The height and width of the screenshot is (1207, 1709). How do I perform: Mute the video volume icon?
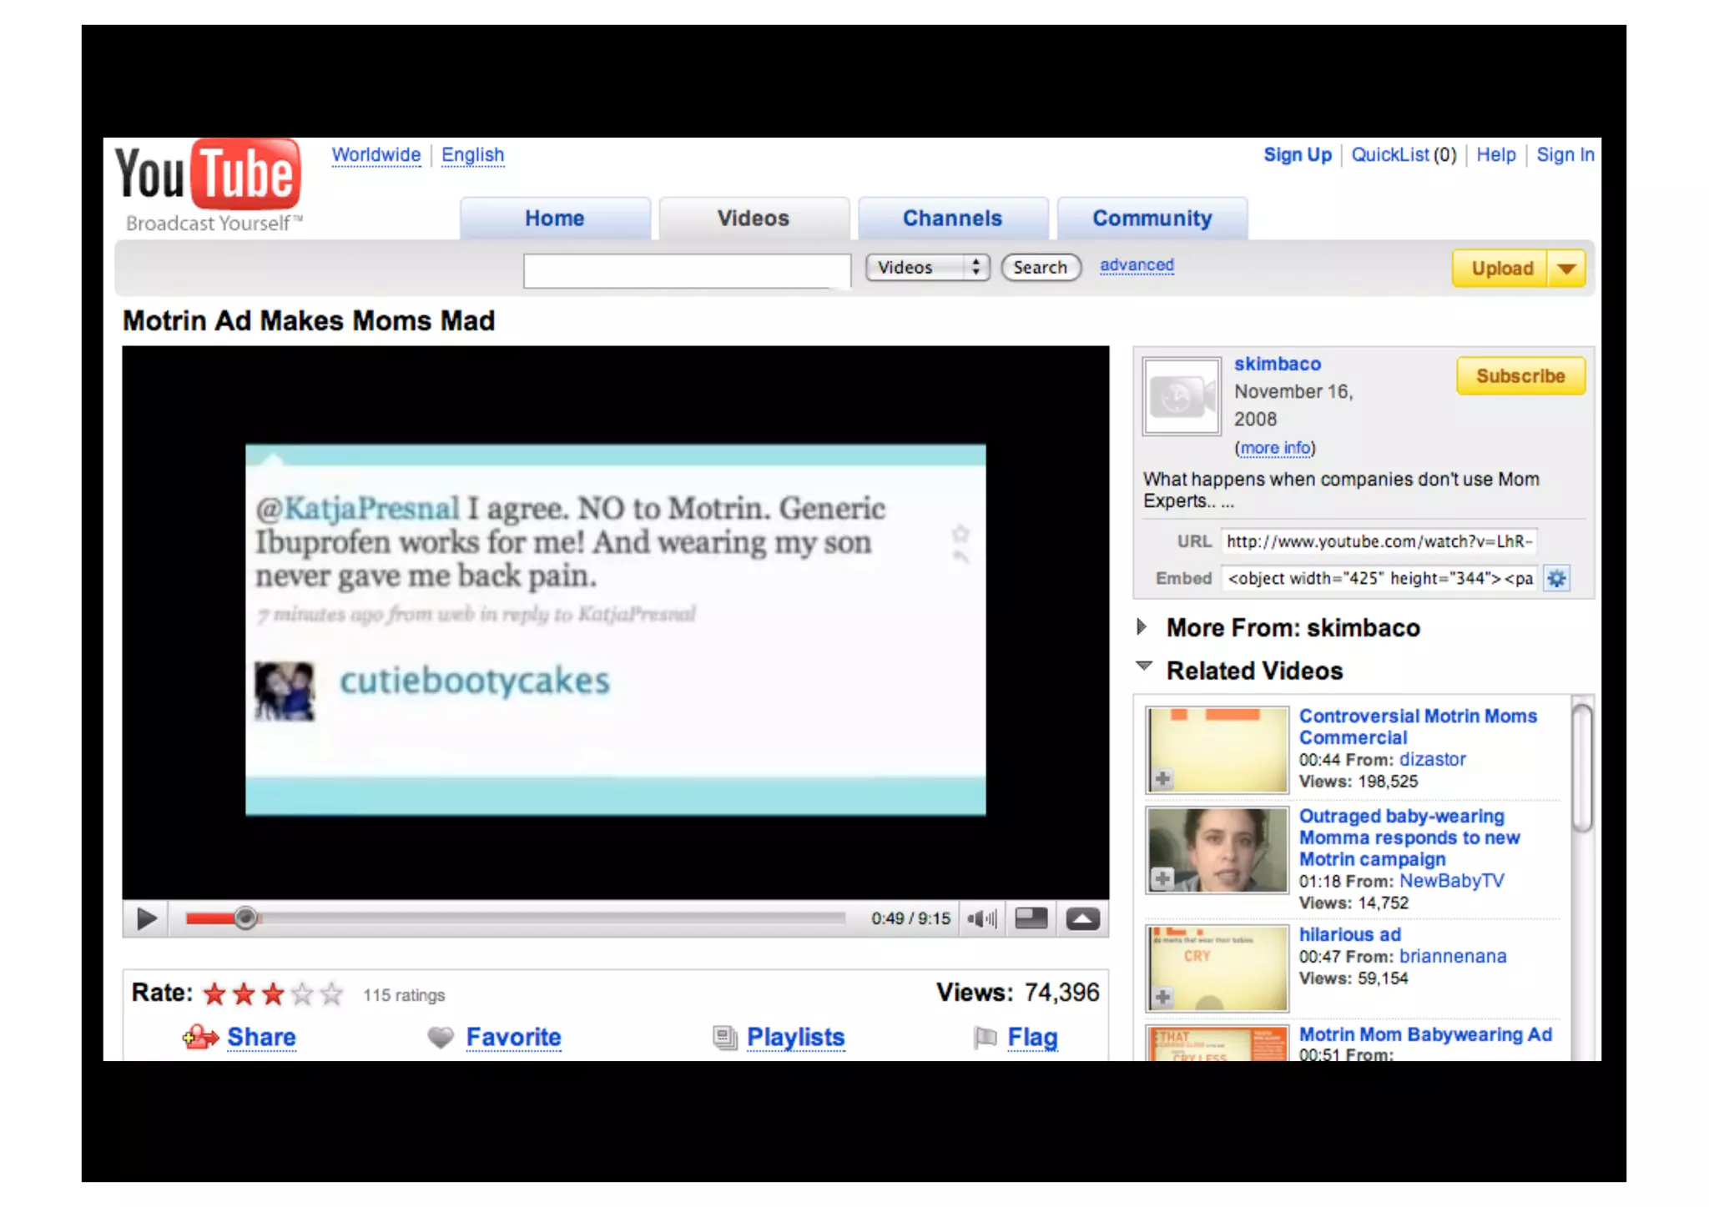pos(981,918)
